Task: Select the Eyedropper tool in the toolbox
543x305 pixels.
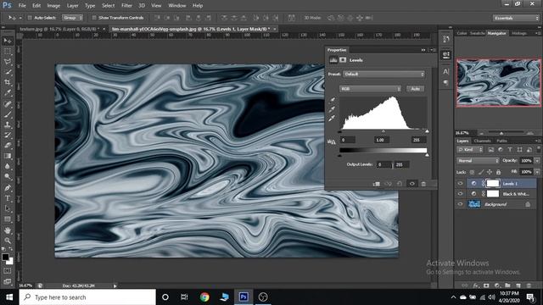Action: click(8, 92)
